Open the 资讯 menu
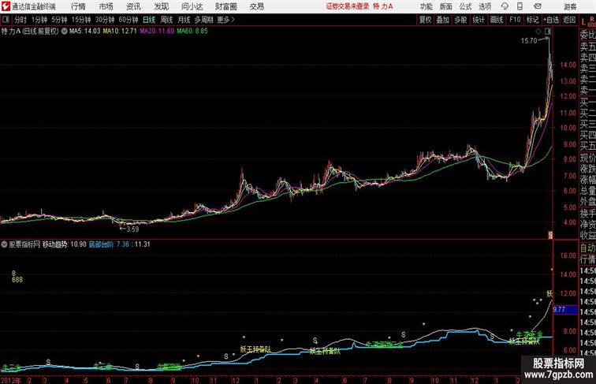 pyautogui.click(x=133, y=6)
